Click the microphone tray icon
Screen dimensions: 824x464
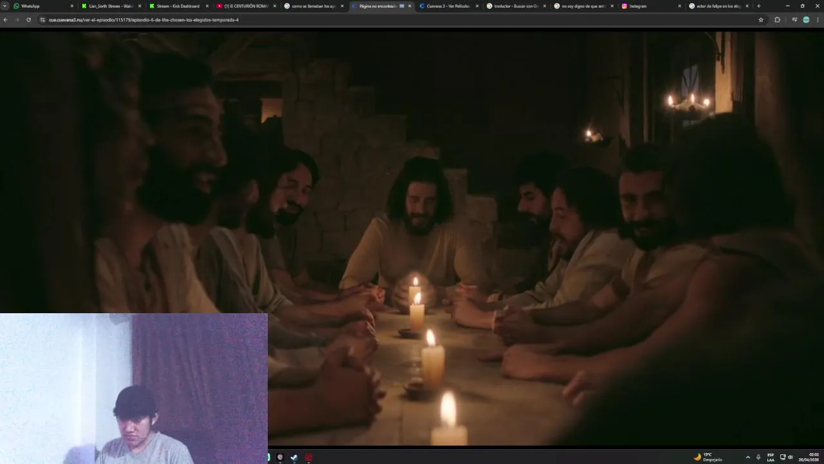758,457
